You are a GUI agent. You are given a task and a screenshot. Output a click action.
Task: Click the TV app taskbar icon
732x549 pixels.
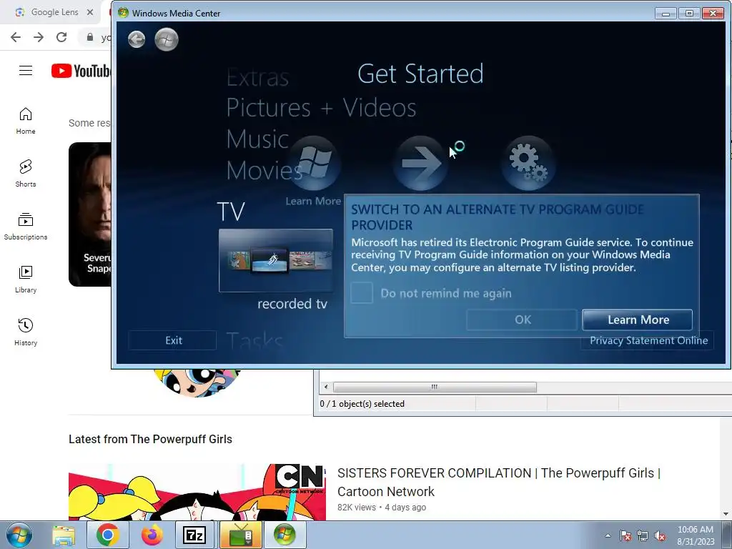[x=240, y=535]
